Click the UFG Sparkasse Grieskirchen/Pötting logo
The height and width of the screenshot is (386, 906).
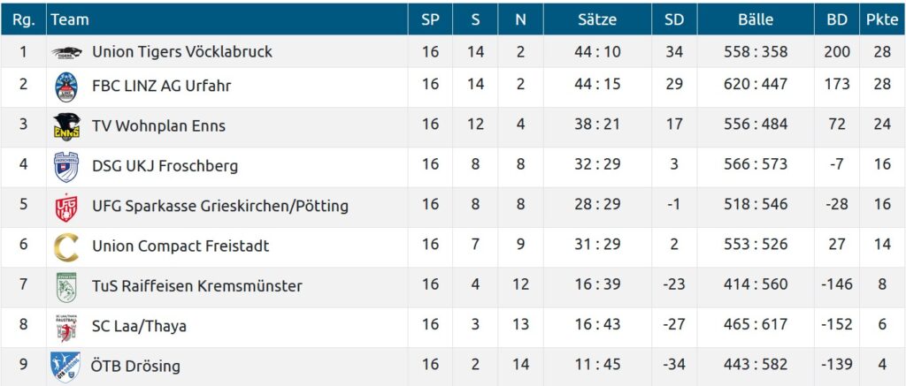tap(66, 207)
